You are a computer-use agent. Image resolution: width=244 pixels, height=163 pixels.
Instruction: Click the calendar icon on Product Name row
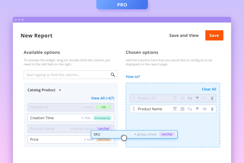point(182,109)
